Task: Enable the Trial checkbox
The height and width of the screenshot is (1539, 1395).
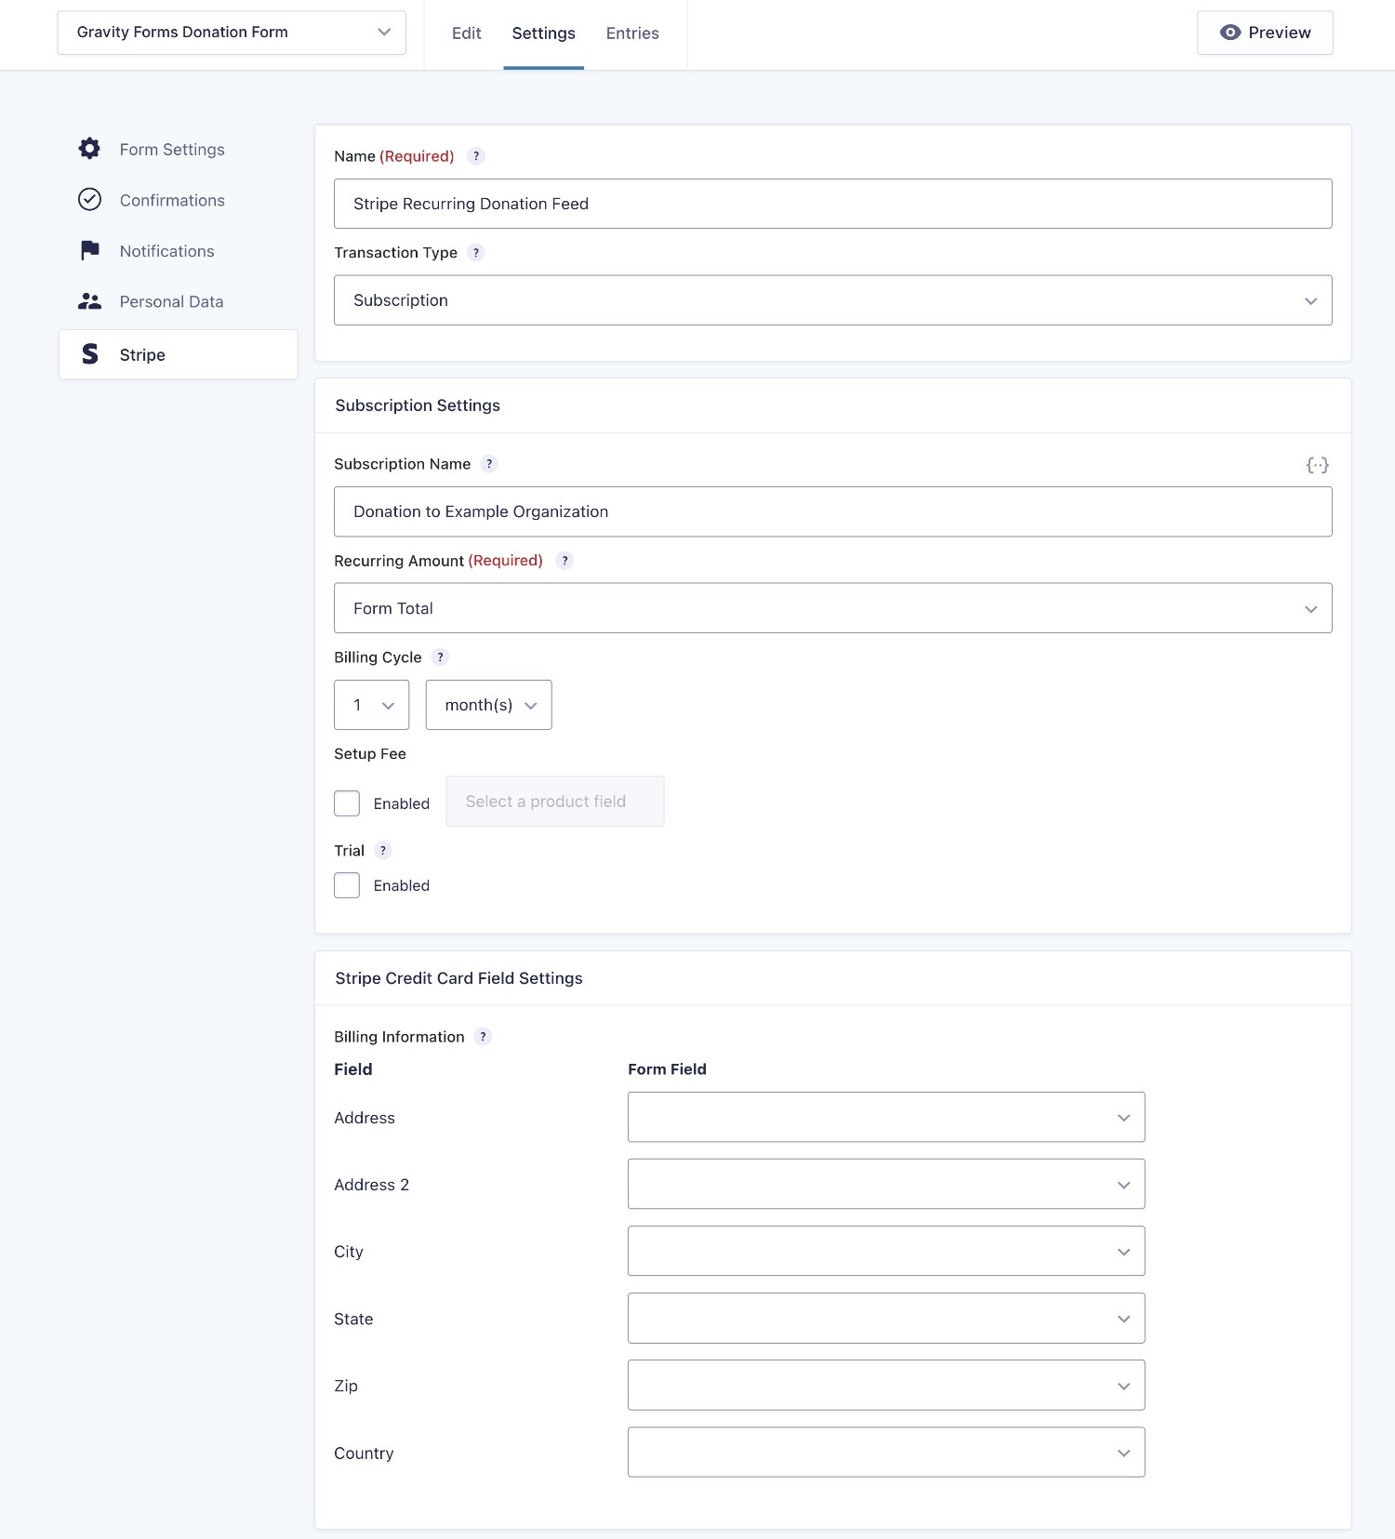Action: pos(347,885)
